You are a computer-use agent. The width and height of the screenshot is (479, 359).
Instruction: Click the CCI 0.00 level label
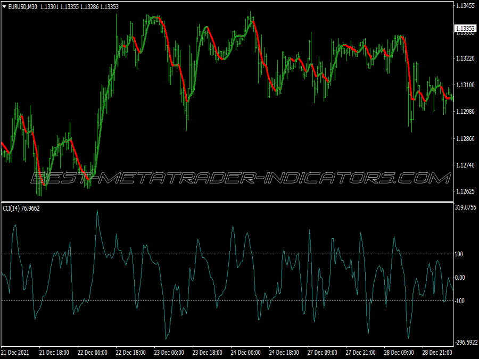(460, 278)
